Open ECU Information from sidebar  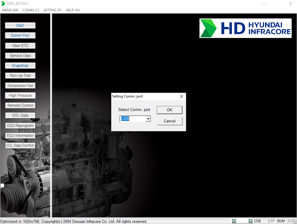pos(20,136)
